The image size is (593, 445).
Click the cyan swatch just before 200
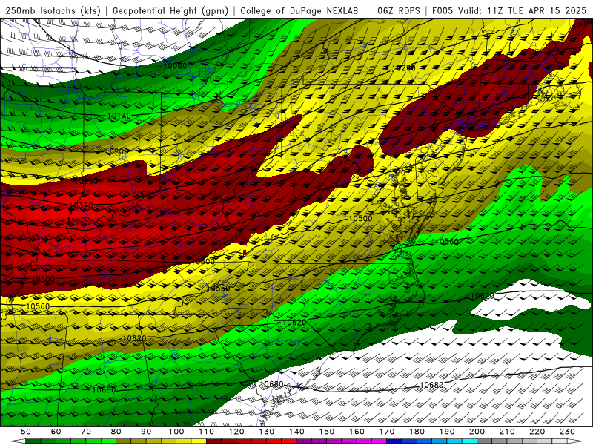(x=469, y=441)
